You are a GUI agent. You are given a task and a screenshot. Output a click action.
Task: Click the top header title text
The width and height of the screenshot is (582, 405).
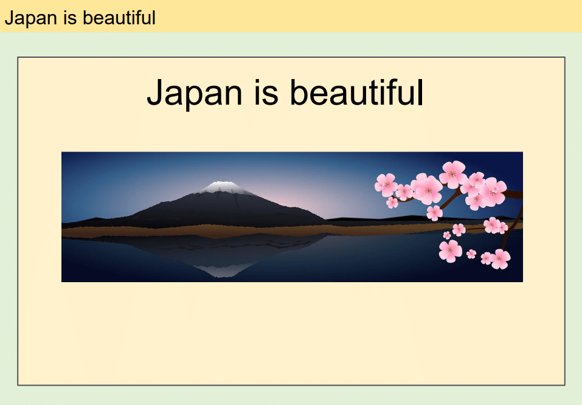(80, 18)
